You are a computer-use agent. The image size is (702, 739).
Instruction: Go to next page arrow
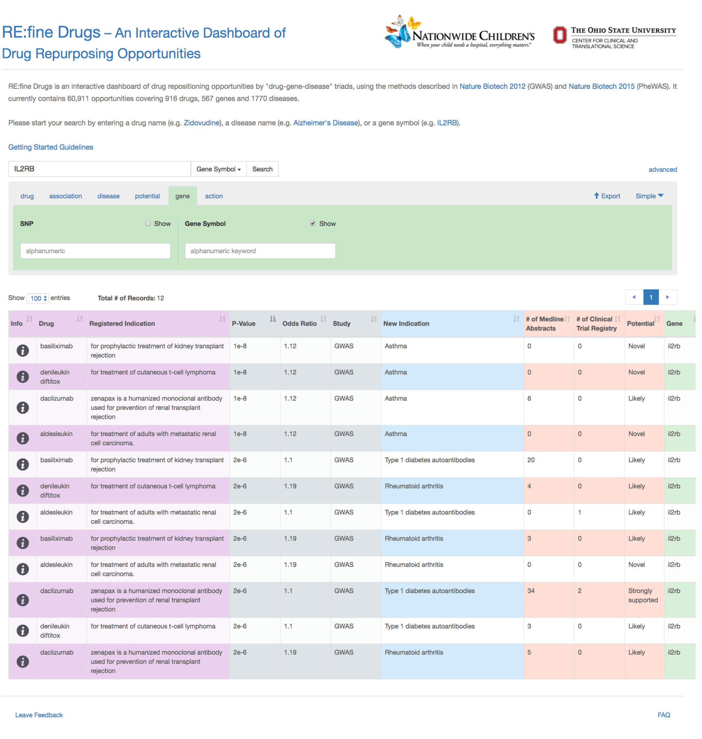click(667, 297)
